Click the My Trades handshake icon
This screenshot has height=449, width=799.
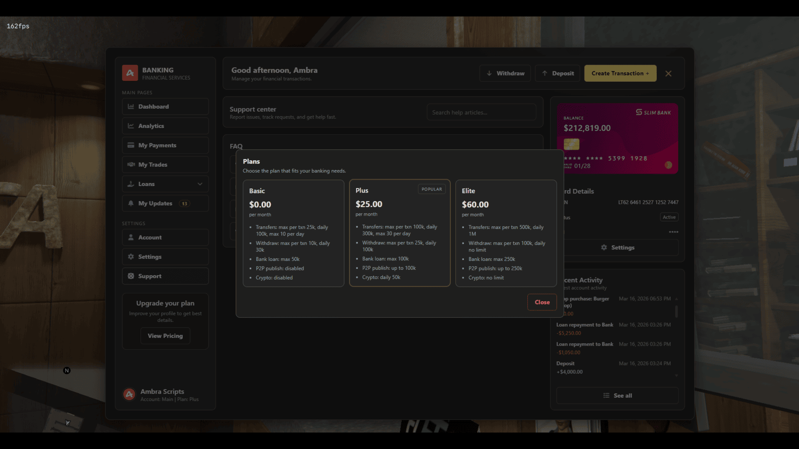point(131,164)
